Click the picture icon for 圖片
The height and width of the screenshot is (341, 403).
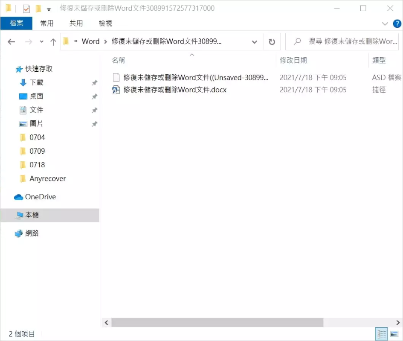coord(23,124)
